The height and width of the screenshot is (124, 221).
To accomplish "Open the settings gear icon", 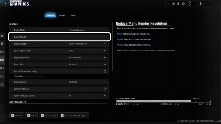I will pyautogui.click(x=183, y=4).
